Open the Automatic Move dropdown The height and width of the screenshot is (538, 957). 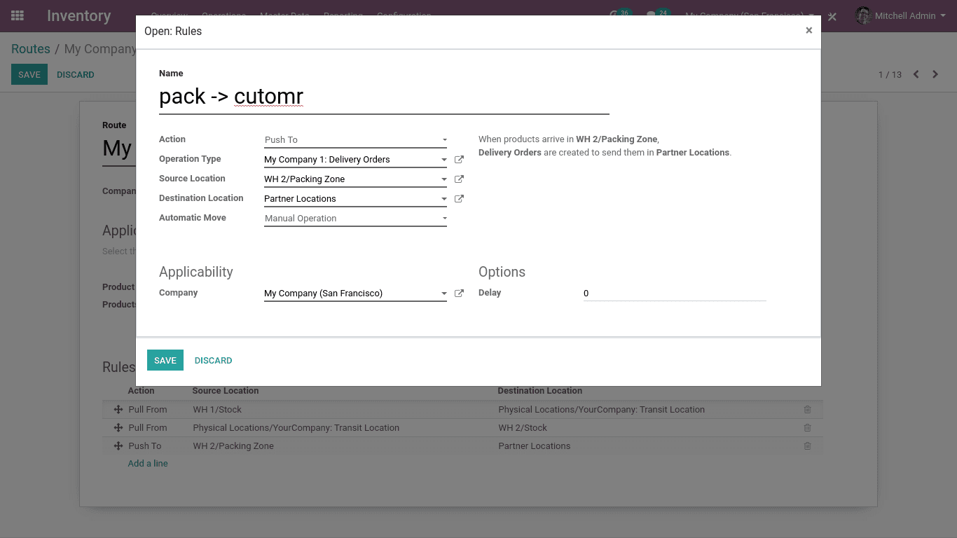355,219
